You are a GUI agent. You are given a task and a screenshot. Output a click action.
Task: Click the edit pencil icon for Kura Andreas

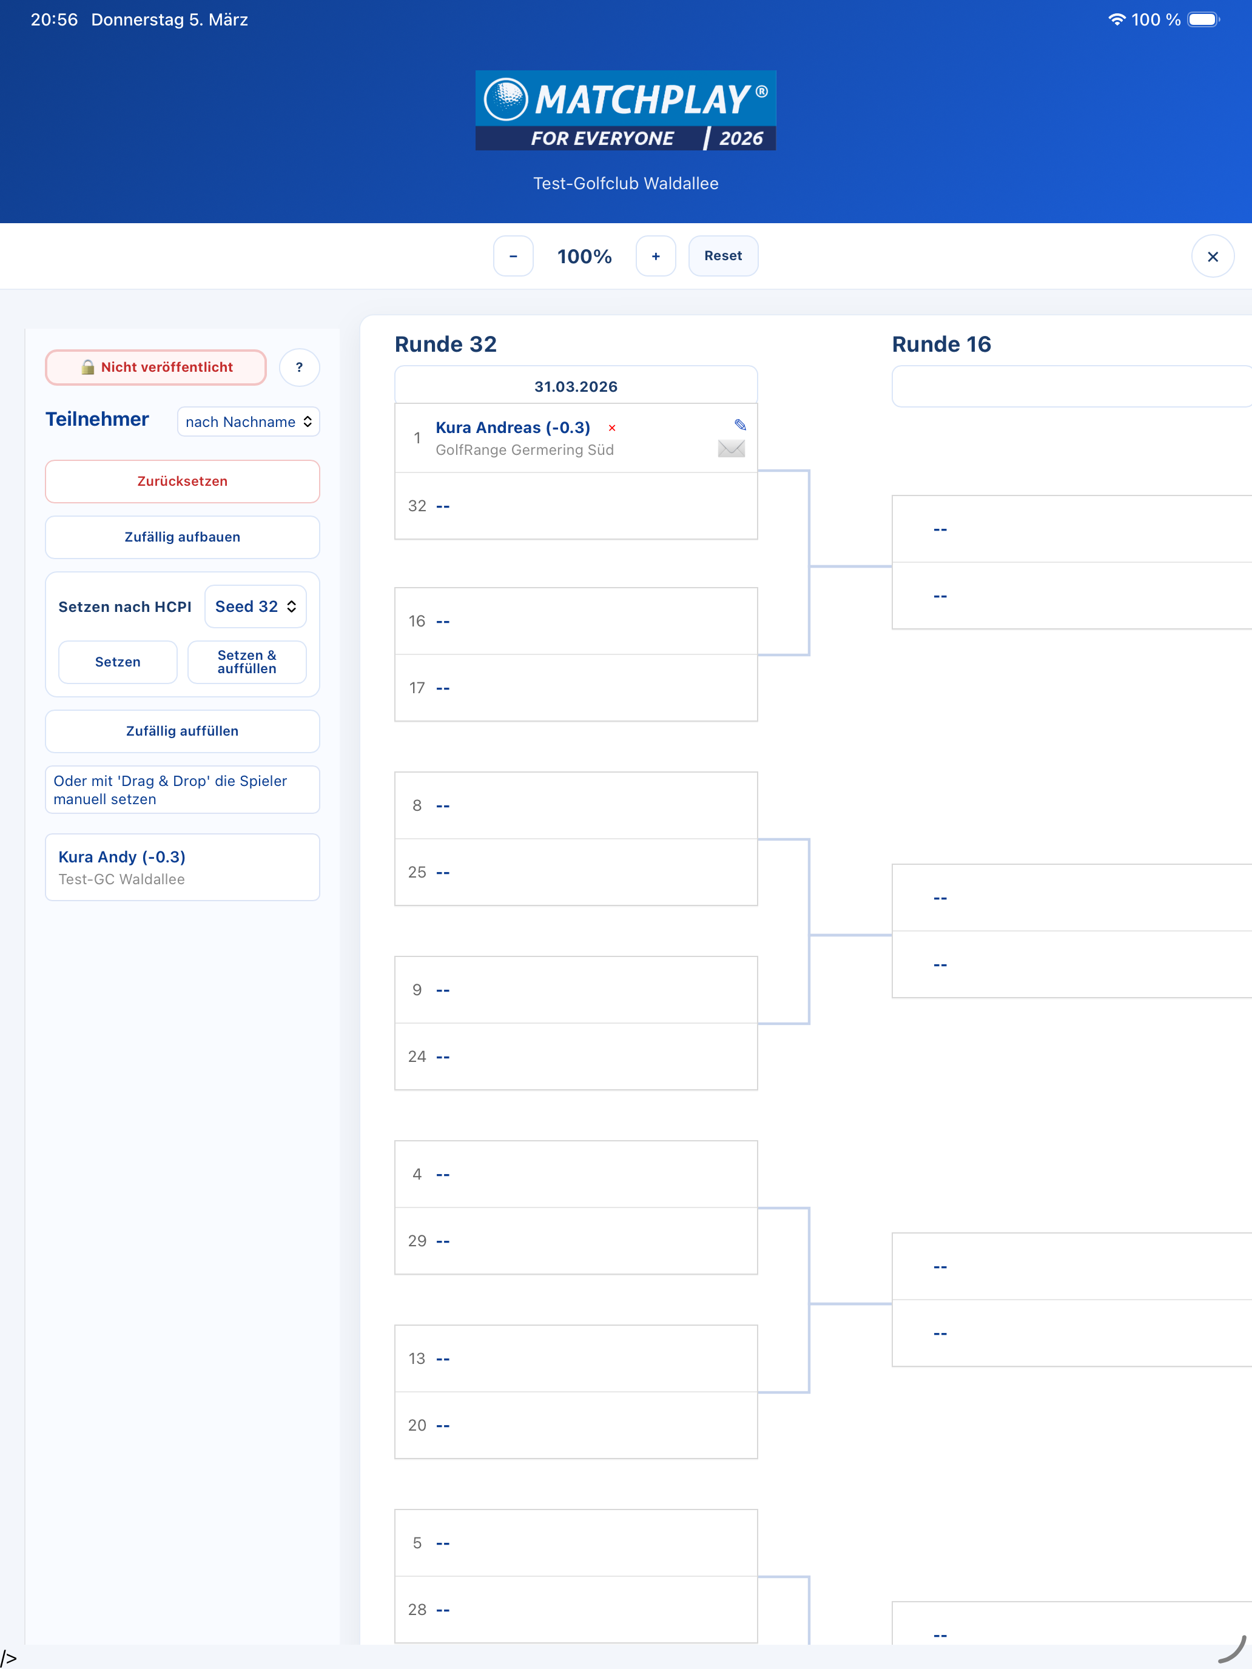point(740,425)
